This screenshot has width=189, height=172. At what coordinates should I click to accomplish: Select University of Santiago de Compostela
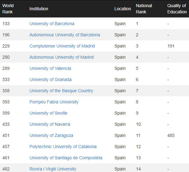pyautogui.click(x=66, y=158)
